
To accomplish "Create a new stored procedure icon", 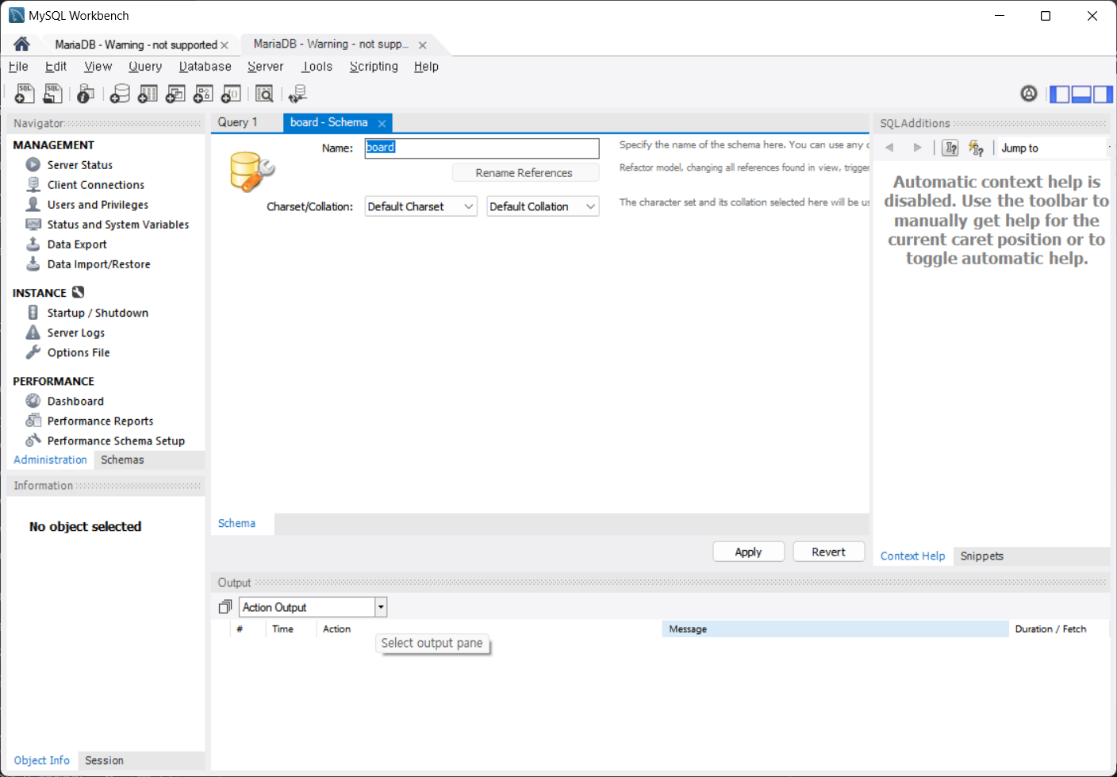I will coord(203,94).
